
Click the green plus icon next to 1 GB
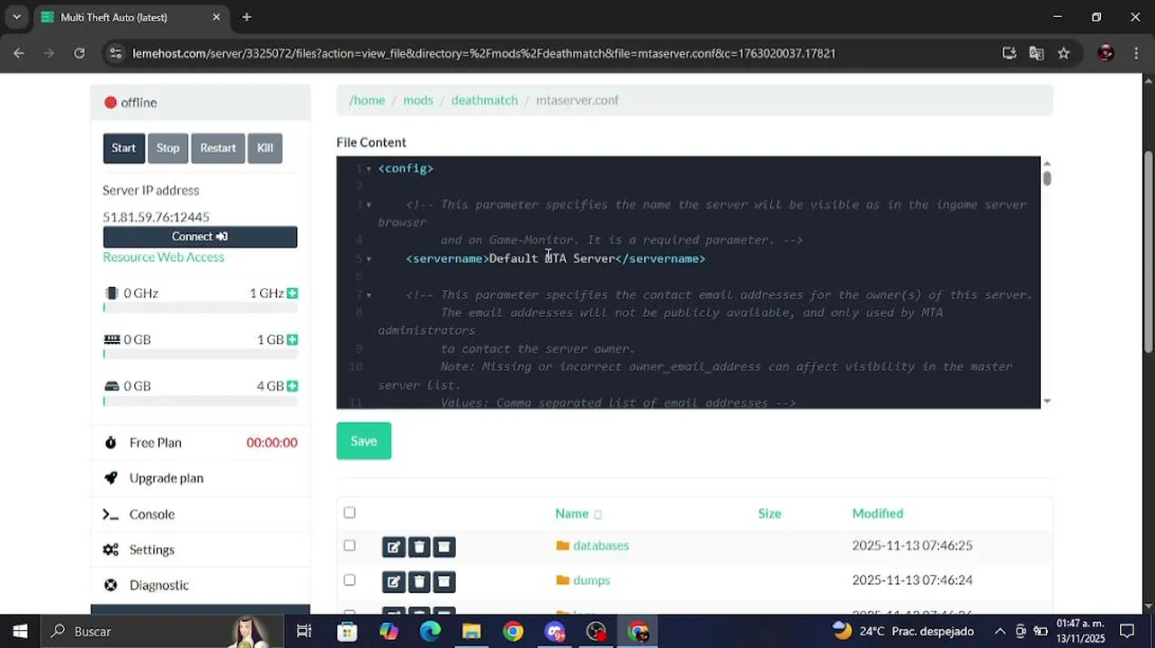point(292,340)
